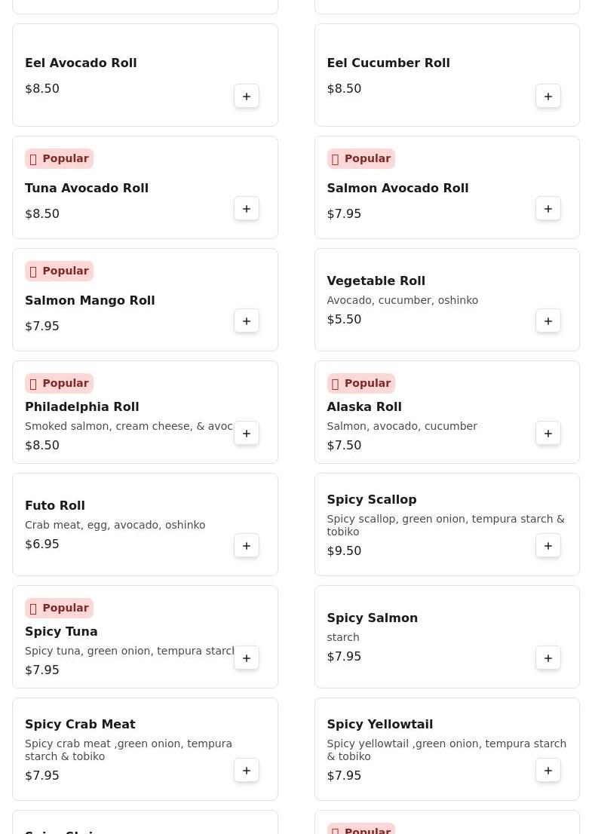This screenshot has width=592, height=834.
Task: Add Philadelphia Roll with plus icon
Action: [247, 434]
